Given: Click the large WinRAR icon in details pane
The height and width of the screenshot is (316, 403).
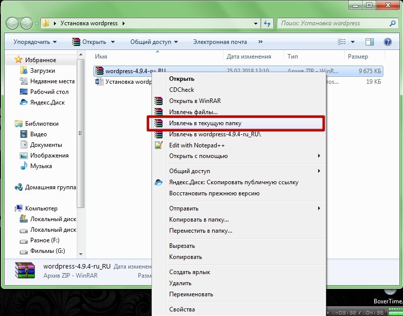Looking at the screenshot, I should (25, 271).
